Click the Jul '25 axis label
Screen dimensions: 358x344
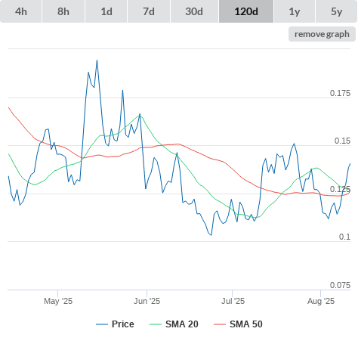pyautogui.click(x=233, y=301)
